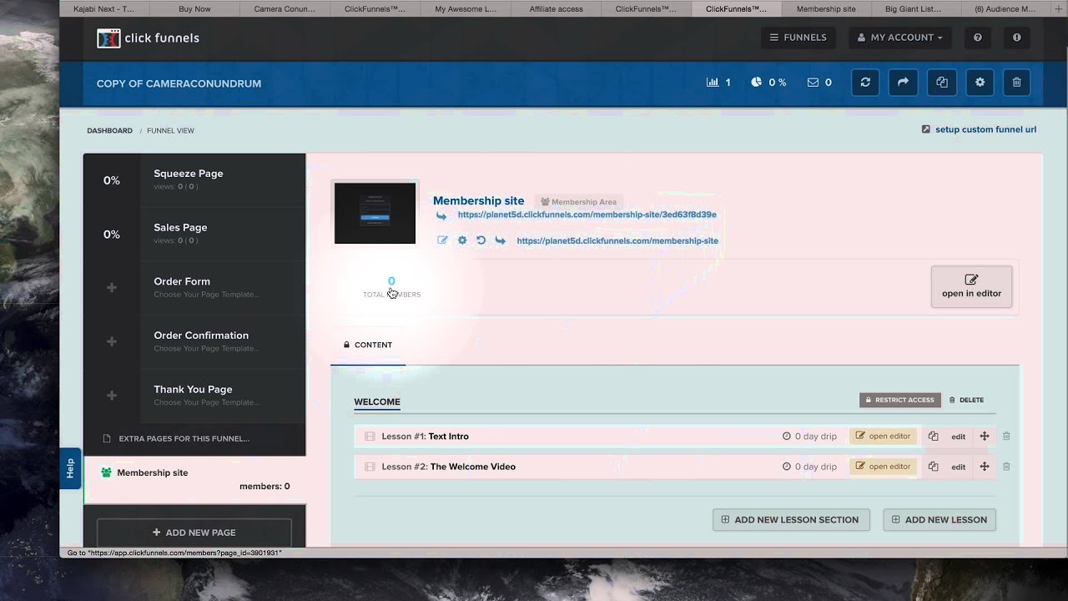
Task: Open funnel settings gear icon
Action: (980, 83)
